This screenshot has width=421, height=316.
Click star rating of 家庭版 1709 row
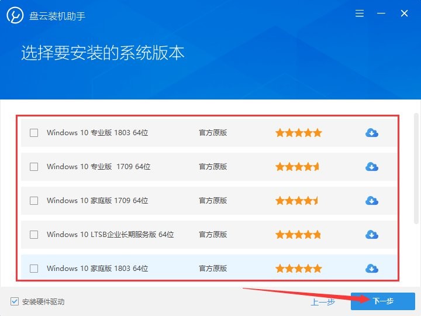tap(296, 201)
